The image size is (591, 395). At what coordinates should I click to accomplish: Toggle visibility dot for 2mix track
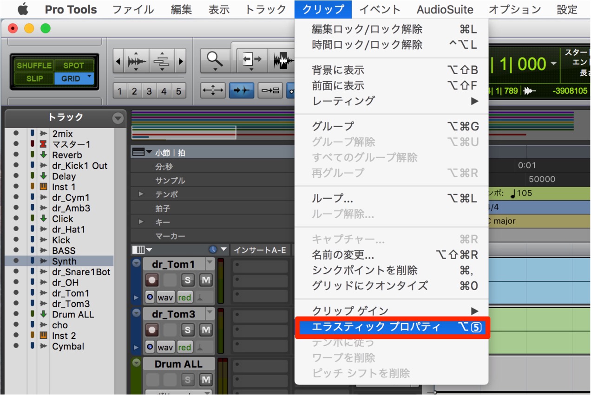tap(16, 134)
